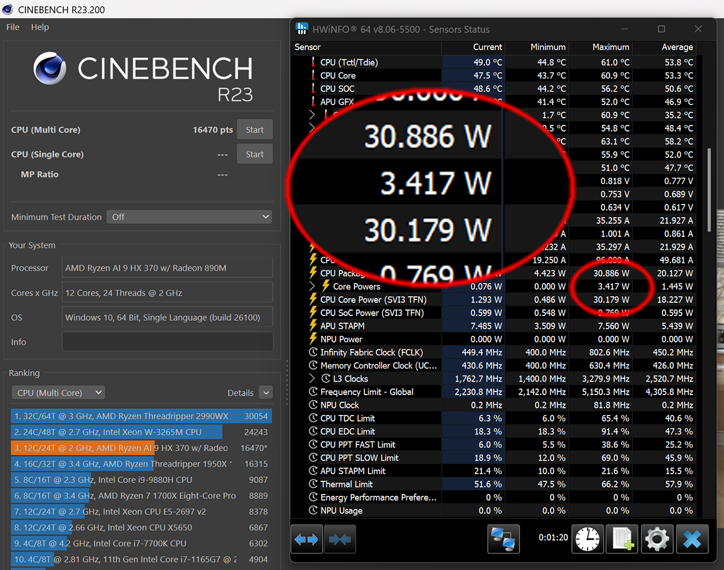This screenshot has height=570, width=724.
Task: Select the Intel Xeon W-3265M ranking row
Action: 142,432
